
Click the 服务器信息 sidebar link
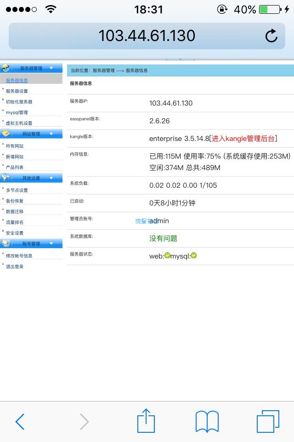click(x=17, y=81)
